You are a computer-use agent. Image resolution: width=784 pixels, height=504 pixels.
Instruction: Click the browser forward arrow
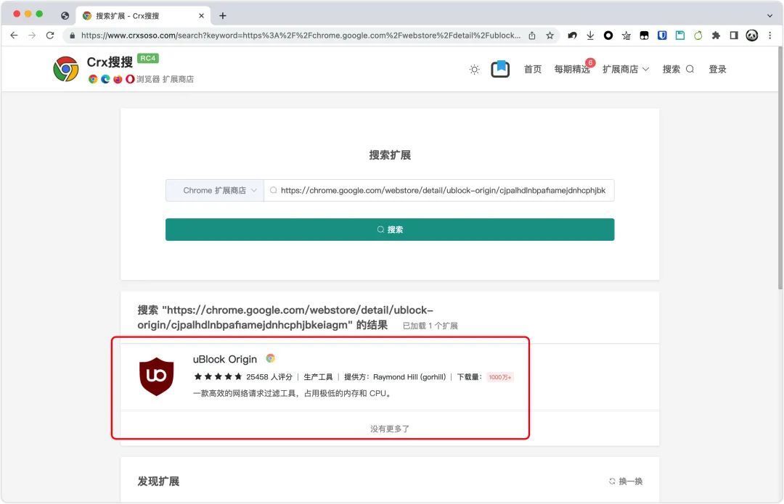32,36
